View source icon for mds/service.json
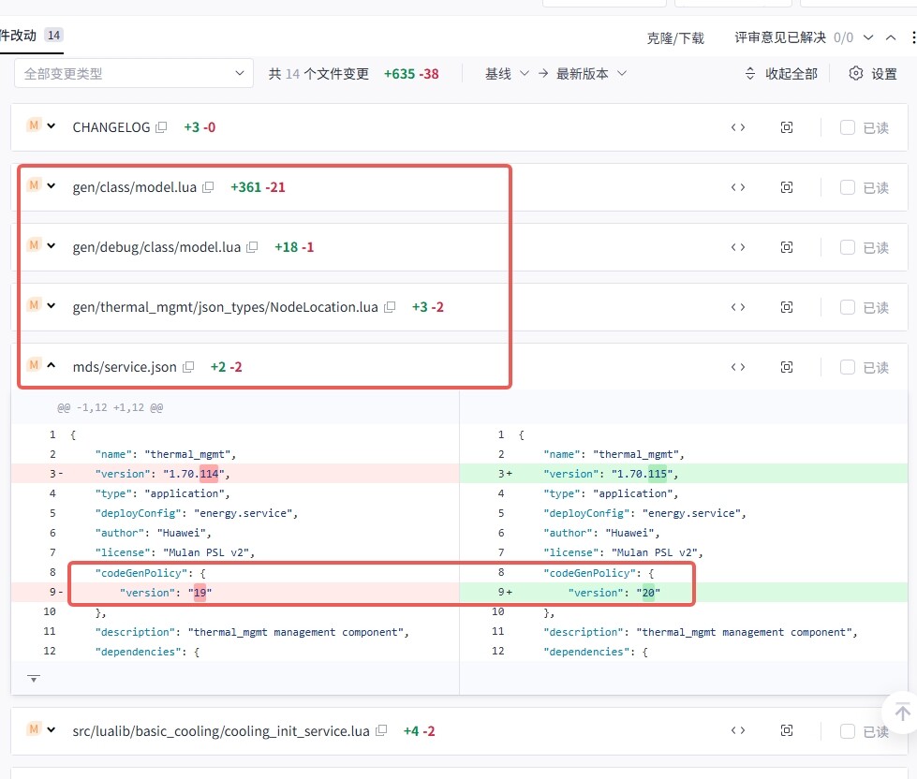The image size is (917, 779). (738, 367)
